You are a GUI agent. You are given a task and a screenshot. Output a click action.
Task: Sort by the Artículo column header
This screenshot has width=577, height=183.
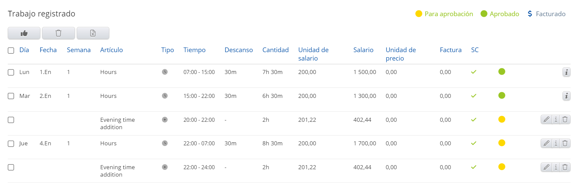click(x=111, y=50)
